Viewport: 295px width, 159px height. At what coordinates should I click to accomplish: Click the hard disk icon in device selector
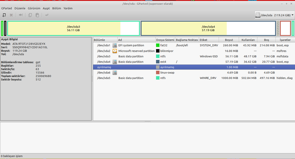pyautogui.click(x=258, y=15)
